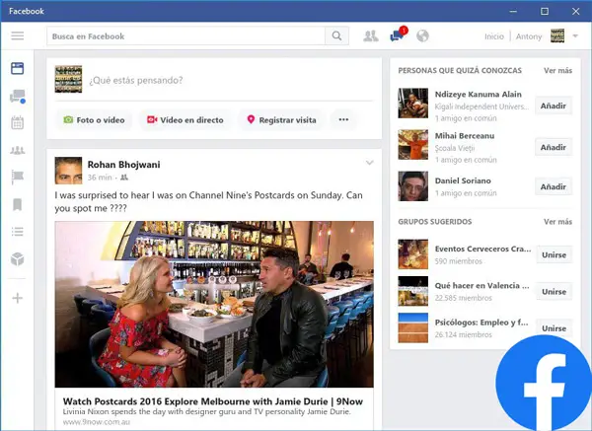Expand the account dropdown arrow in top bar
The width and height of the screenshot is (592, 431).
click(576, 36)
